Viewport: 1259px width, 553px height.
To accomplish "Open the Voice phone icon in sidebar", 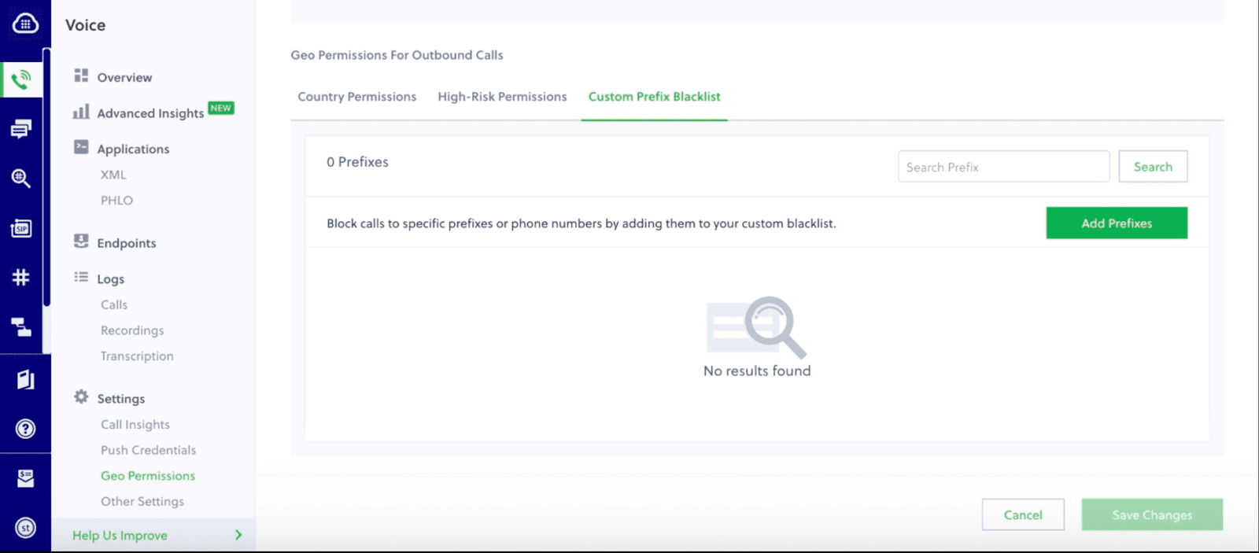I will coord(21,79).
